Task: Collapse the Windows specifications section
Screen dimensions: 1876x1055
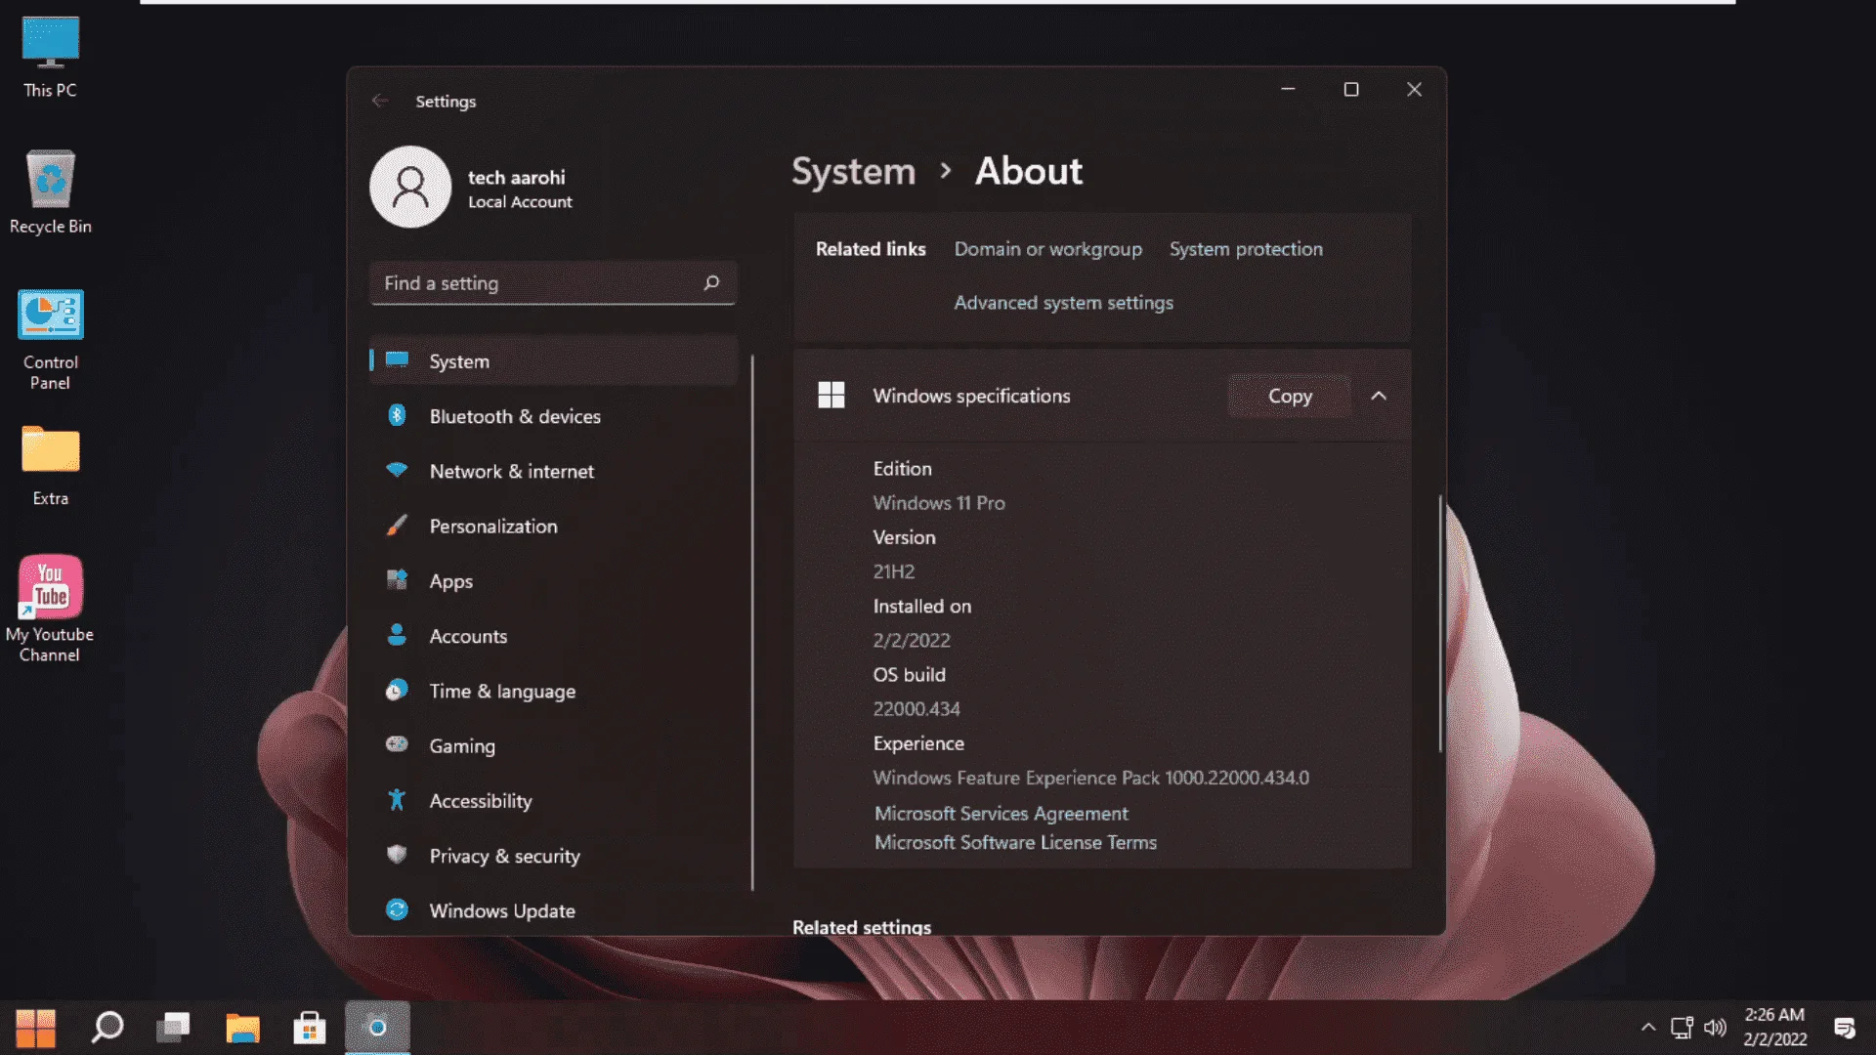Action: [x=1379, y=396]
